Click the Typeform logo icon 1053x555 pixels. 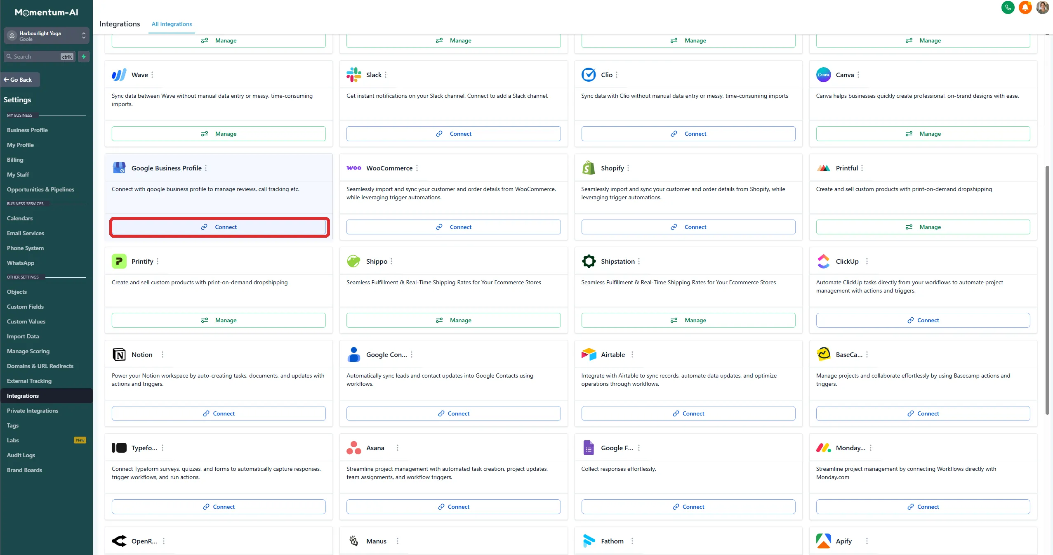[x=119, y=448]
